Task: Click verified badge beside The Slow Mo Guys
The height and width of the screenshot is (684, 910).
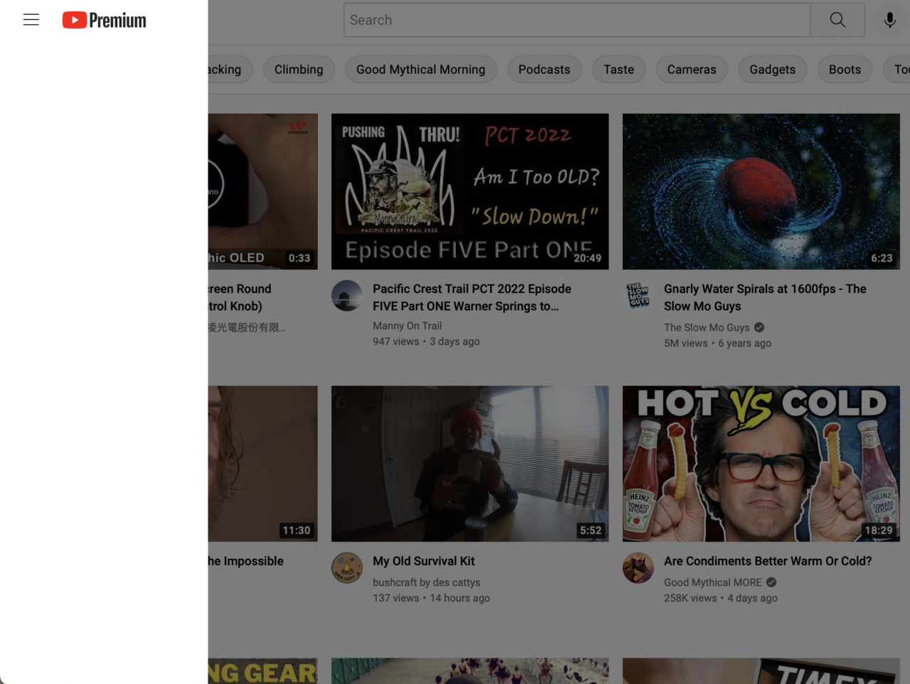Action: click(759, 327)
